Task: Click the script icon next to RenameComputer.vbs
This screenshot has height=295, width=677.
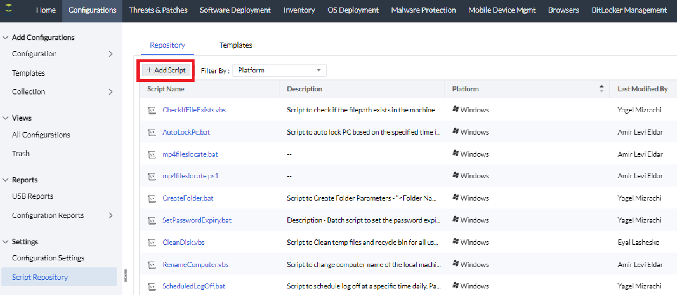Action: coord(151,265)
